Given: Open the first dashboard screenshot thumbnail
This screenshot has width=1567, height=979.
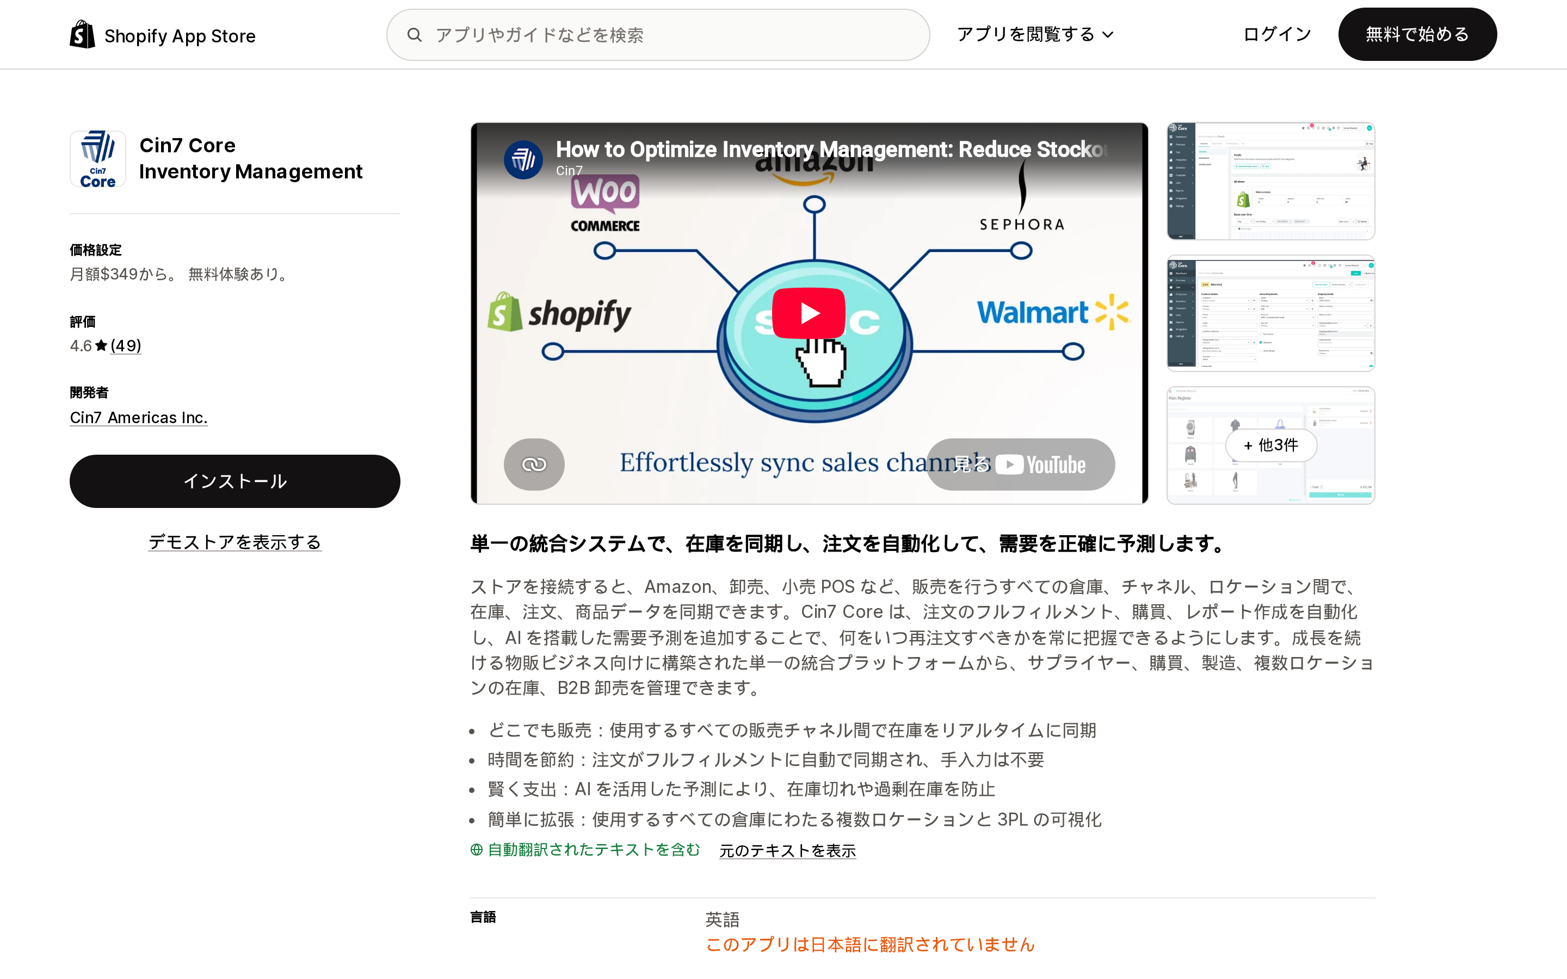Looking at the screenshot, I should 1270,181.
